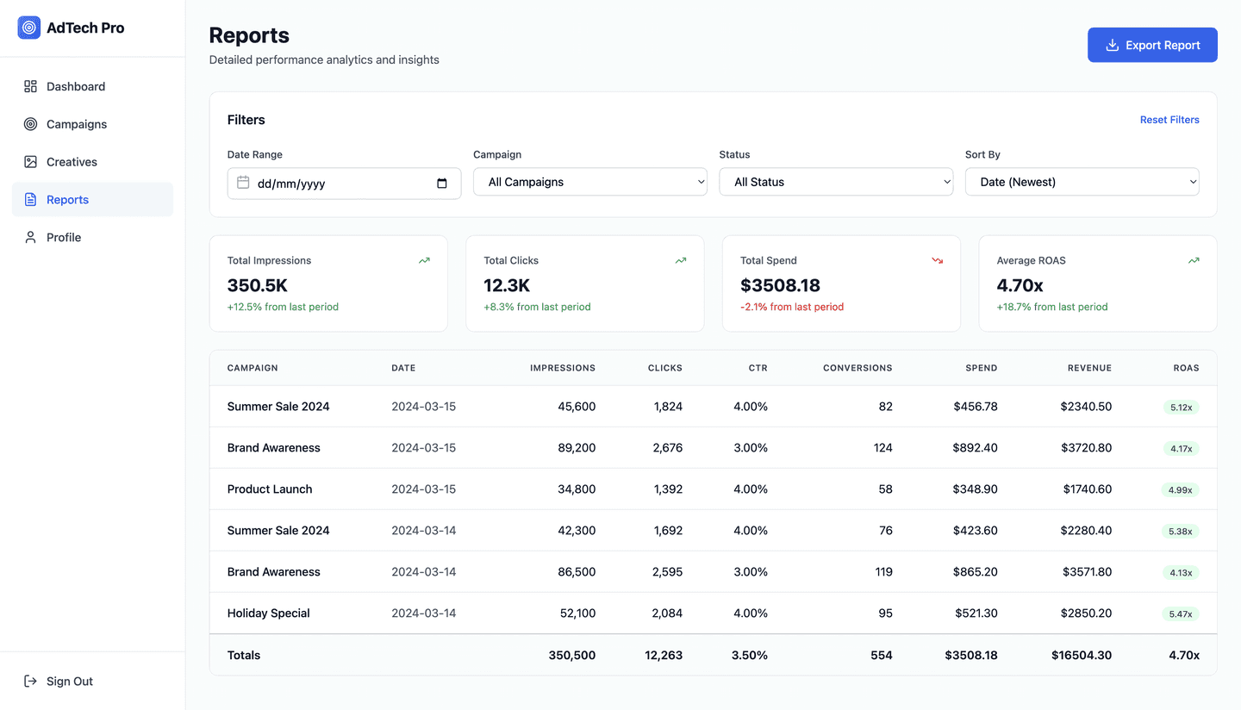Click the Profile person icon

point(30,237)
